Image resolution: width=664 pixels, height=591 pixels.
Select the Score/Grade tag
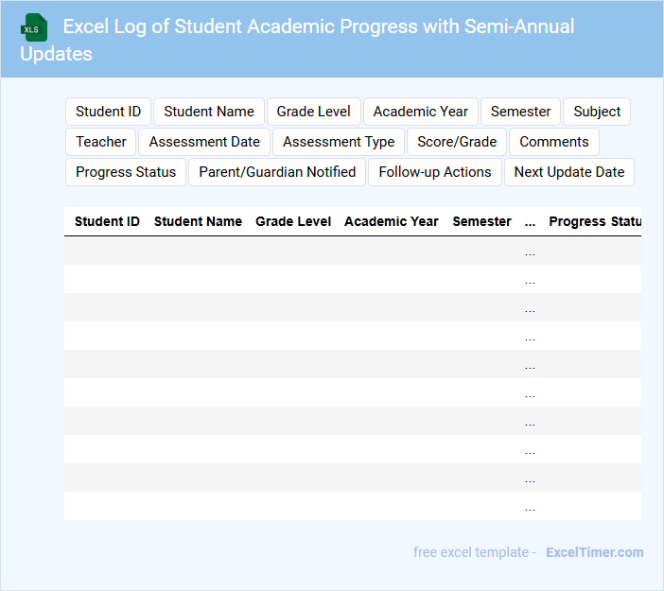point(457,142)
